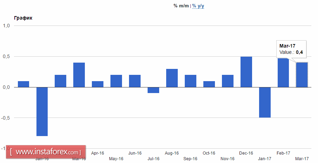This screenshot has width=318, height=163.
Task: Click the tooltip 'Value.: 0,4' text
Action: (x=291, y=52)
